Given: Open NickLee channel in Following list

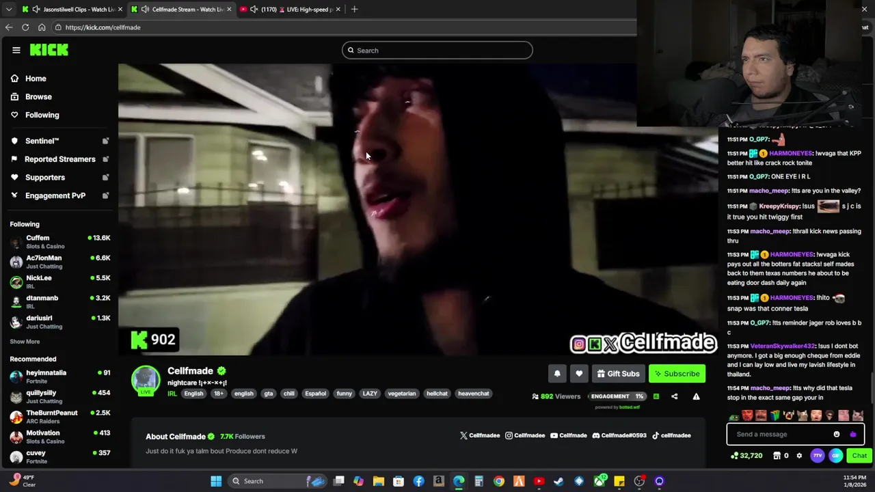Looking at the screenshot, I should pyautogui.click(x=60, y=282).
